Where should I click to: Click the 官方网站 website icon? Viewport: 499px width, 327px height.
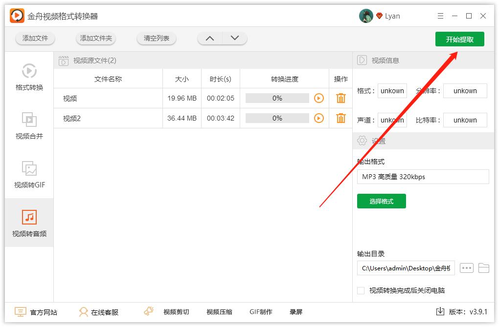21,312
